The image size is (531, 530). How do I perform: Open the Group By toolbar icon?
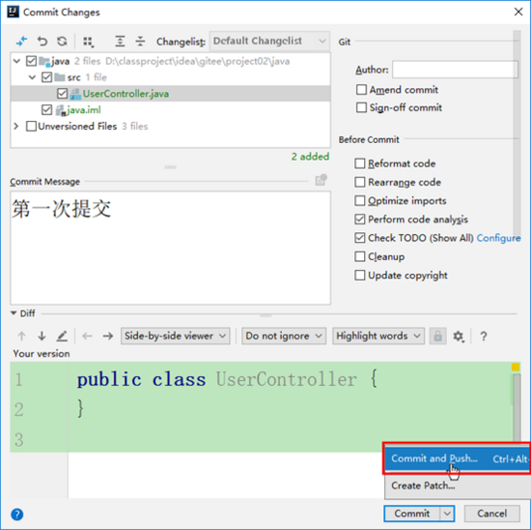pos(89,42)
